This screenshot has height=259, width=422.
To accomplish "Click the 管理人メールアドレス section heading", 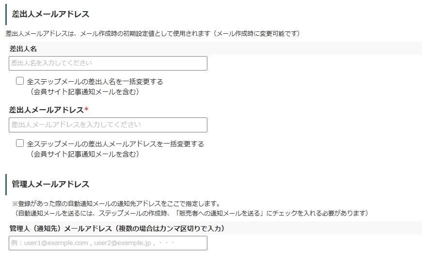I will point(50,184).
